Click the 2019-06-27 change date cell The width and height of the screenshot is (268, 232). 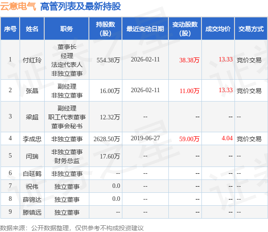pos(145,138)
